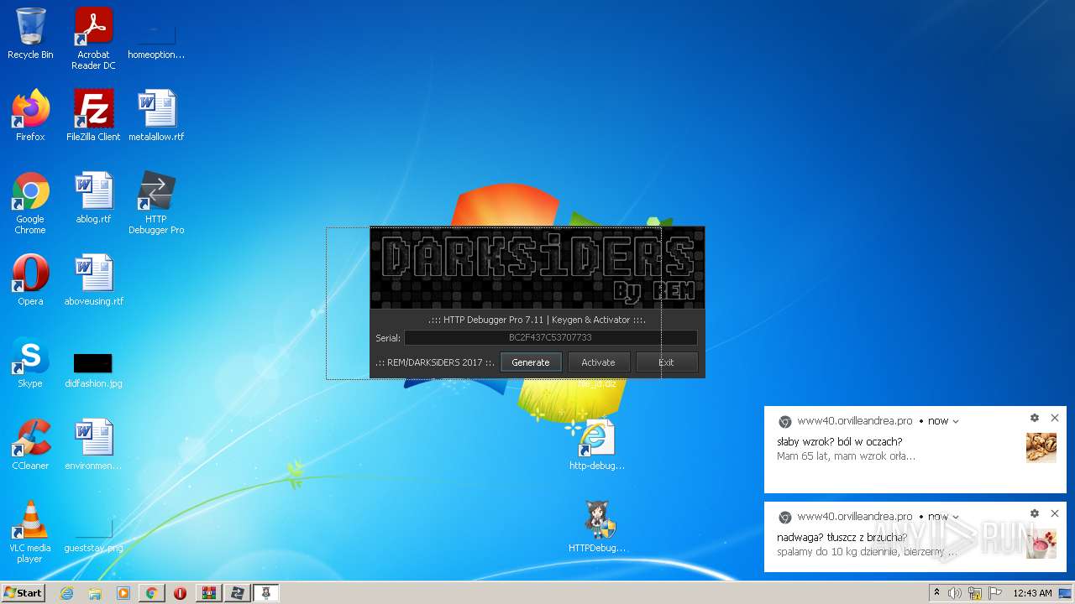The height and width of the screenshot is (604, 1075).
Task: Click the Serial number field
Action: (550, 337)
